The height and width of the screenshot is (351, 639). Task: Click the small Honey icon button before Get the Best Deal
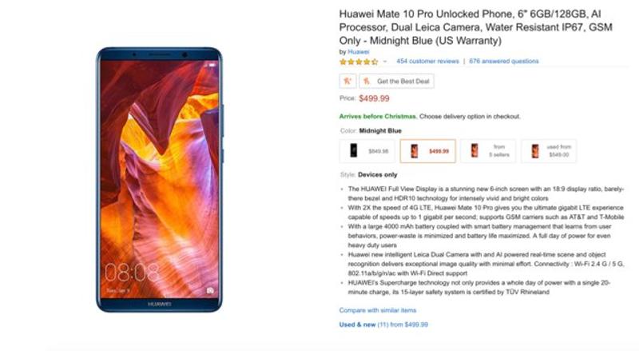(347, 82)
